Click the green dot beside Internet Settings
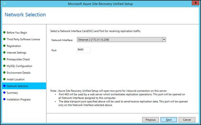This screenshot has height=125, width=201. (x=4, y=52)
